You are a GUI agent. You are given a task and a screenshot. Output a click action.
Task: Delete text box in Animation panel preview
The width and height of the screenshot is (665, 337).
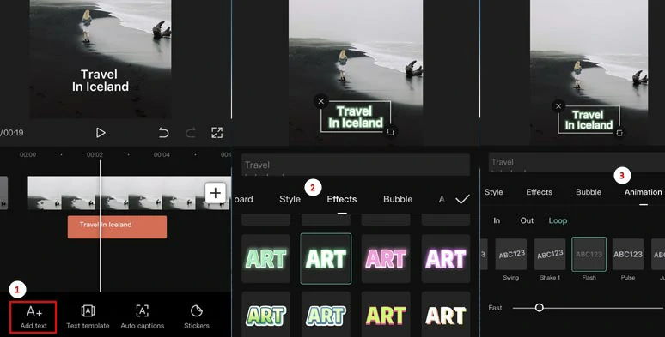[558, 106]
